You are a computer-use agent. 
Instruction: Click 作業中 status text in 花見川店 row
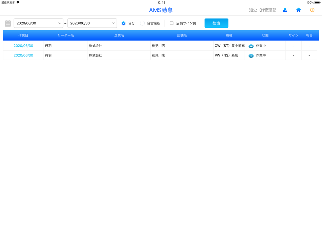(x=261, y=56)
